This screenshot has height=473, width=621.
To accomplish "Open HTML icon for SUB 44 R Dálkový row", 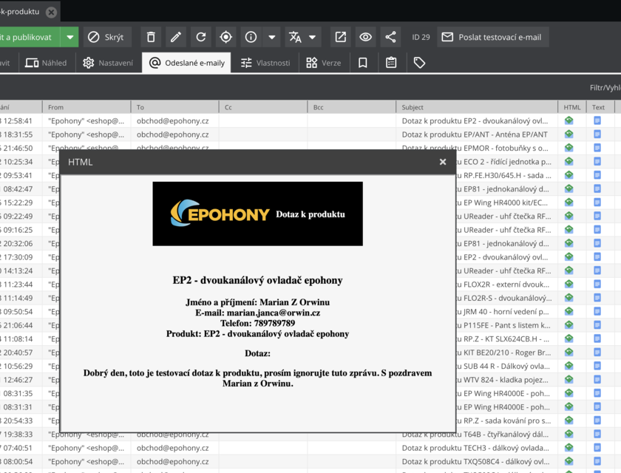I will [569, 366].
